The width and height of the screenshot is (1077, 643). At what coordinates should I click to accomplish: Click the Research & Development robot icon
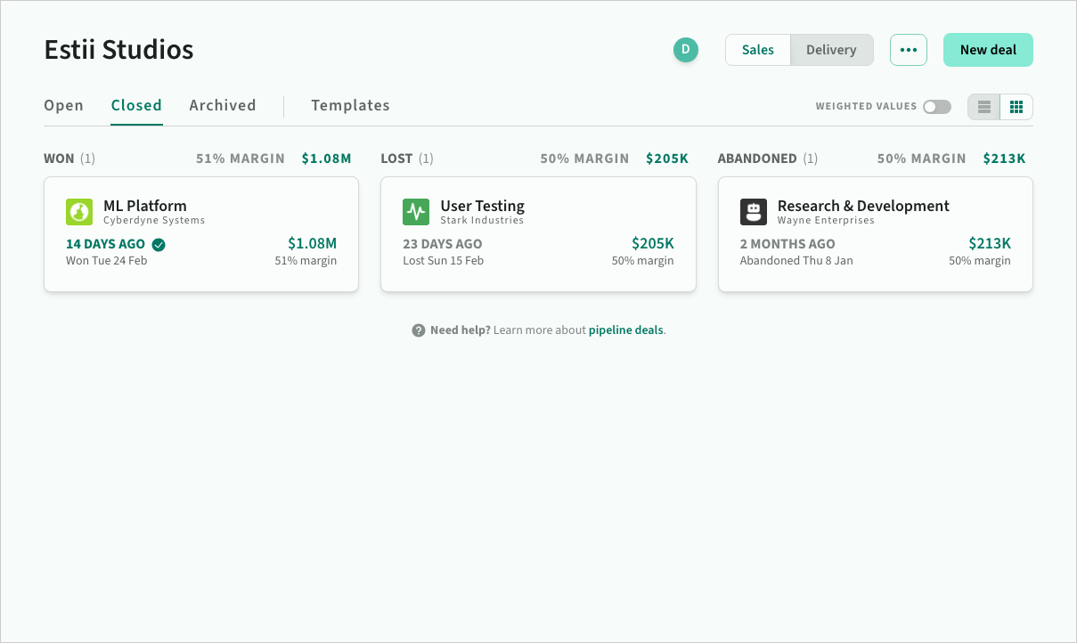pos(754,212)
